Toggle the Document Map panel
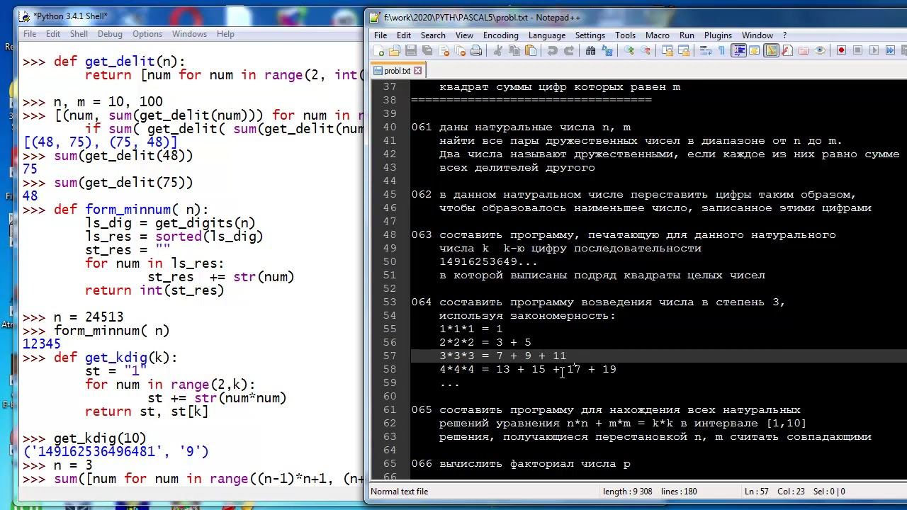This screenshot has height=510, width=907. (771, 50)
